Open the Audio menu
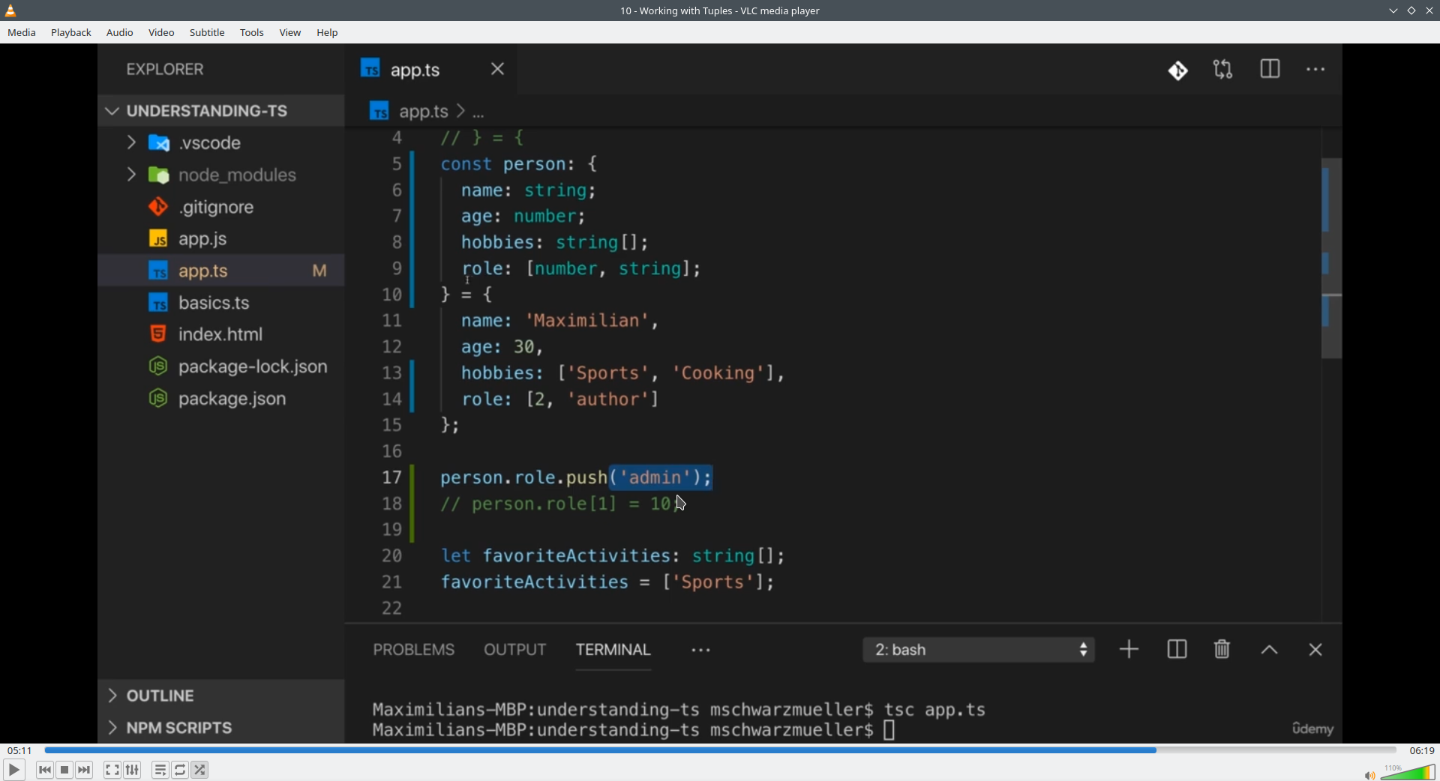Screen dimensions: 1440x781 pyautogui.click(x=120, y=33)
